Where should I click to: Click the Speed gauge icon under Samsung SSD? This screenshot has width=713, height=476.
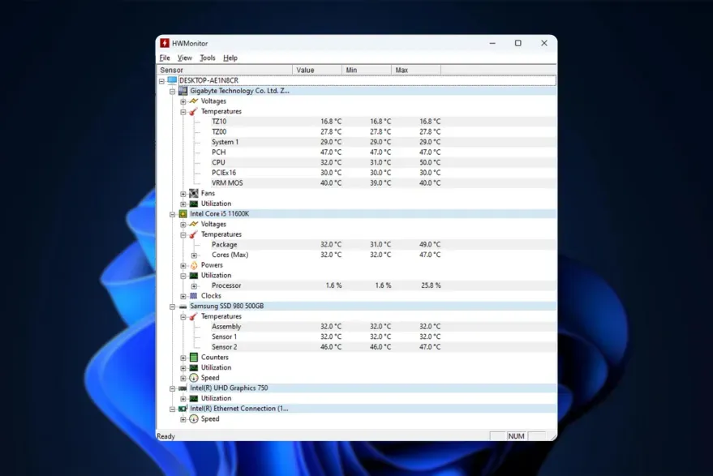(x=194, y=378)
